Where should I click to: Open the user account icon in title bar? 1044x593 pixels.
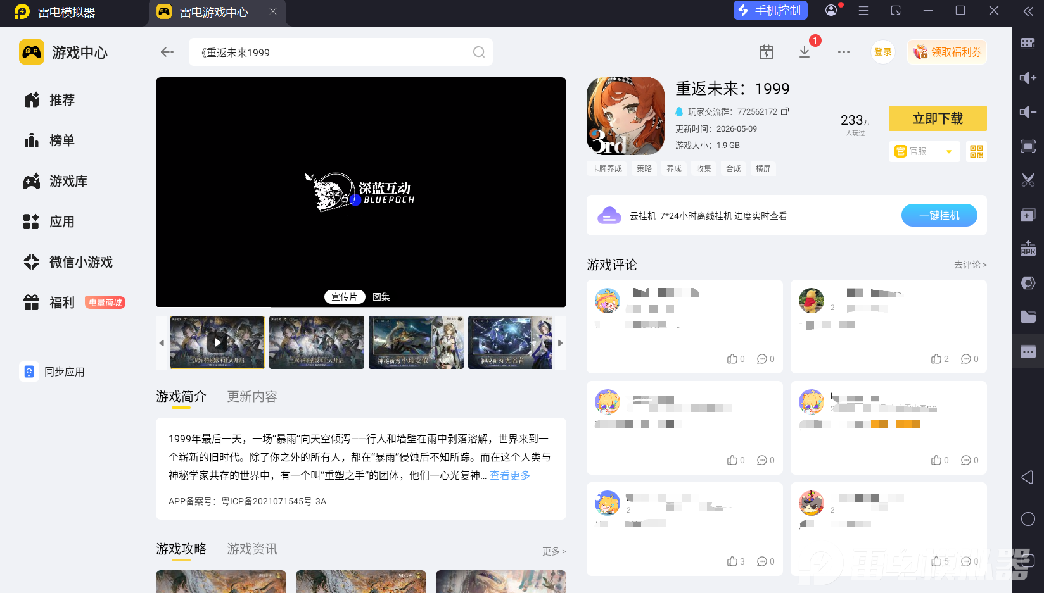click(x=831, y=10)
